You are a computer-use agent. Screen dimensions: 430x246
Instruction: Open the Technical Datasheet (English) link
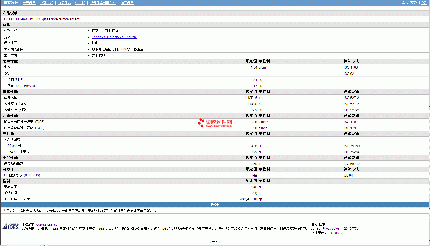point(115,37)
